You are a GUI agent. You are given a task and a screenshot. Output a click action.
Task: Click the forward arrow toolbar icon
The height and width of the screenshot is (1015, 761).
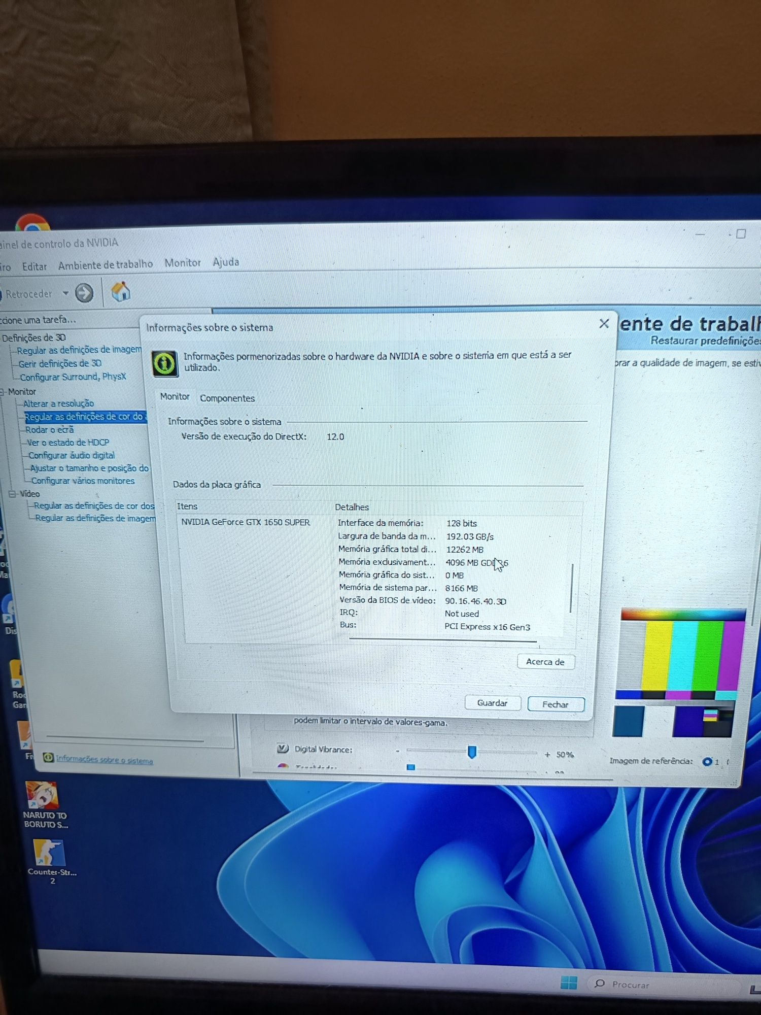point(84,293)
